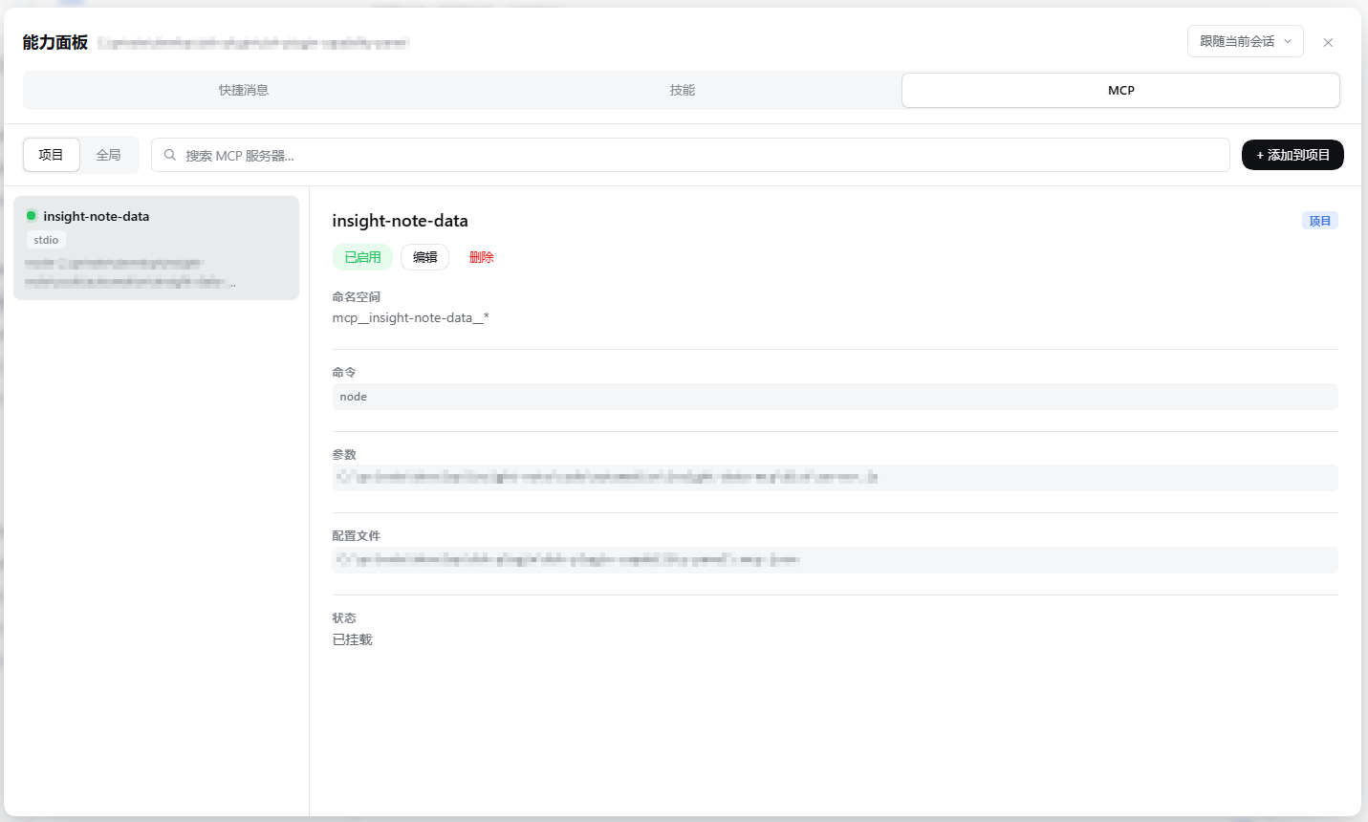This screenshot has width=1368, height=822.
Task: Switch to the 技能 tab
Action: (x=682, y=90)
